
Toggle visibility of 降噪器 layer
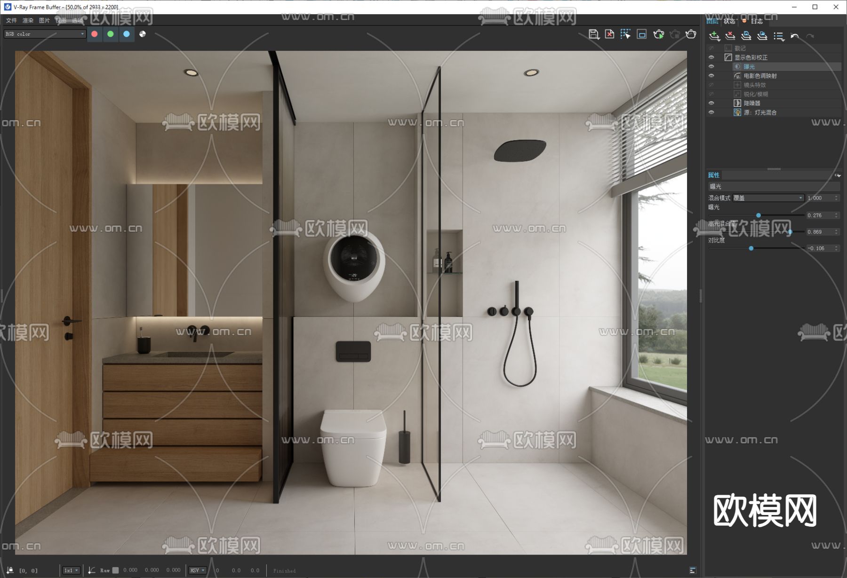tap(711, 103)
